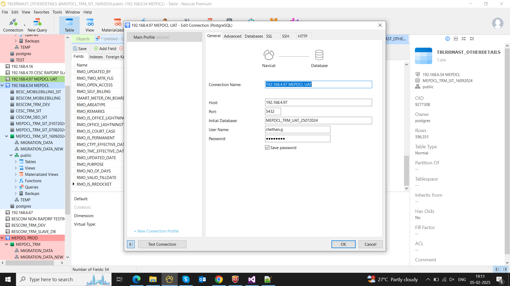Viewport: 510px width, 286px height.
Task: Switch to the Databases tab in dialog
Action: (254, 36)
